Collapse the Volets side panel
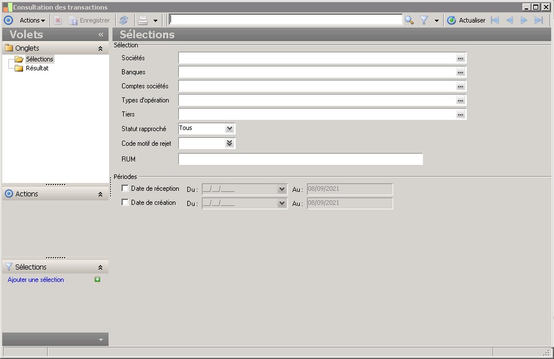 [101, 34]
